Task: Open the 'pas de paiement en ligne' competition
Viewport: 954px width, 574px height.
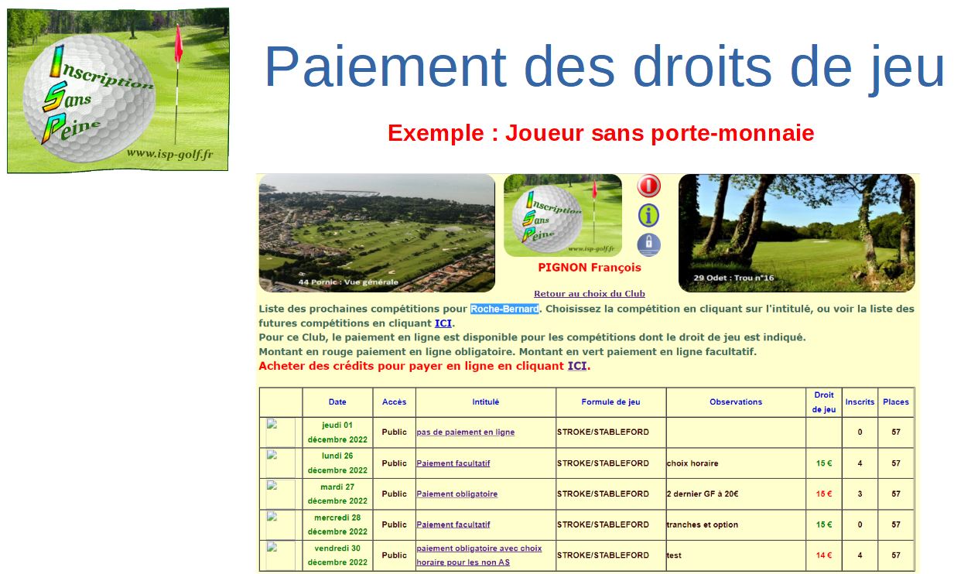Action: point(465,432)
